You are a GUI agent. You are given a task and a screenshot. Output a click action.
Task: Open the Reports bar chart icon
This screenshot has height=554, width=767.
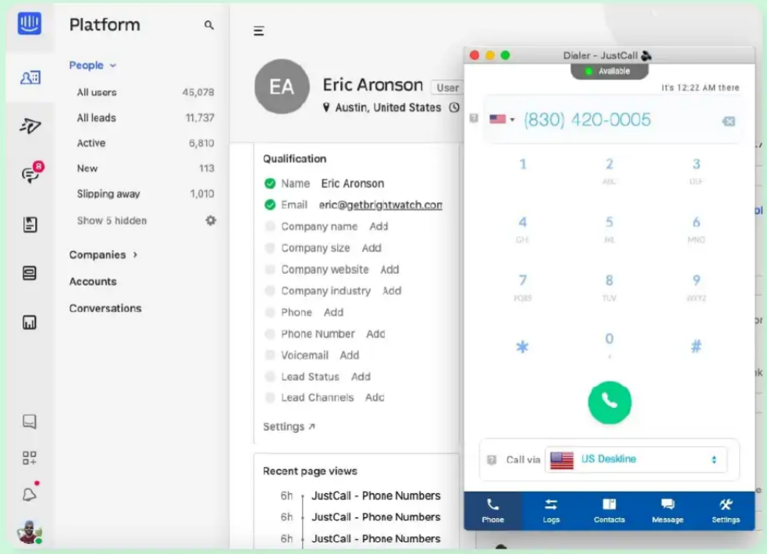30,322
